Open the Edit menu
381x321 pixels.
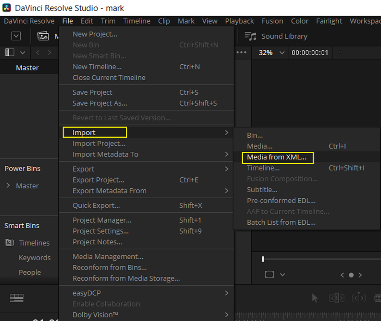87,21
